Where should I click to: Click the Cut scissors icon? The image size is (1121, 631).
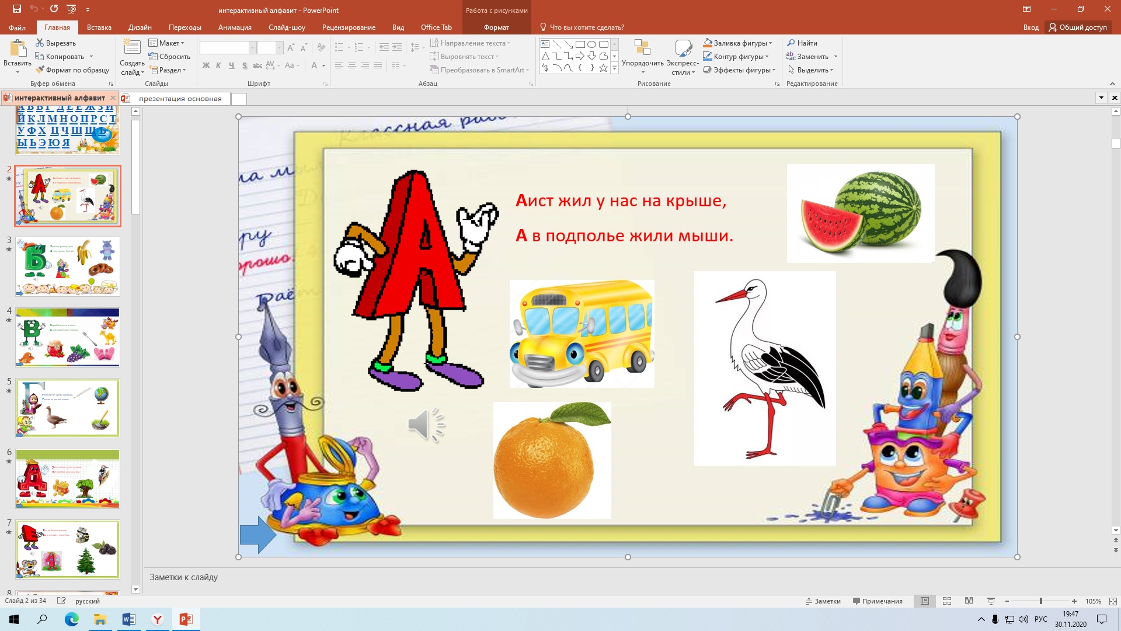click(40, 43)
